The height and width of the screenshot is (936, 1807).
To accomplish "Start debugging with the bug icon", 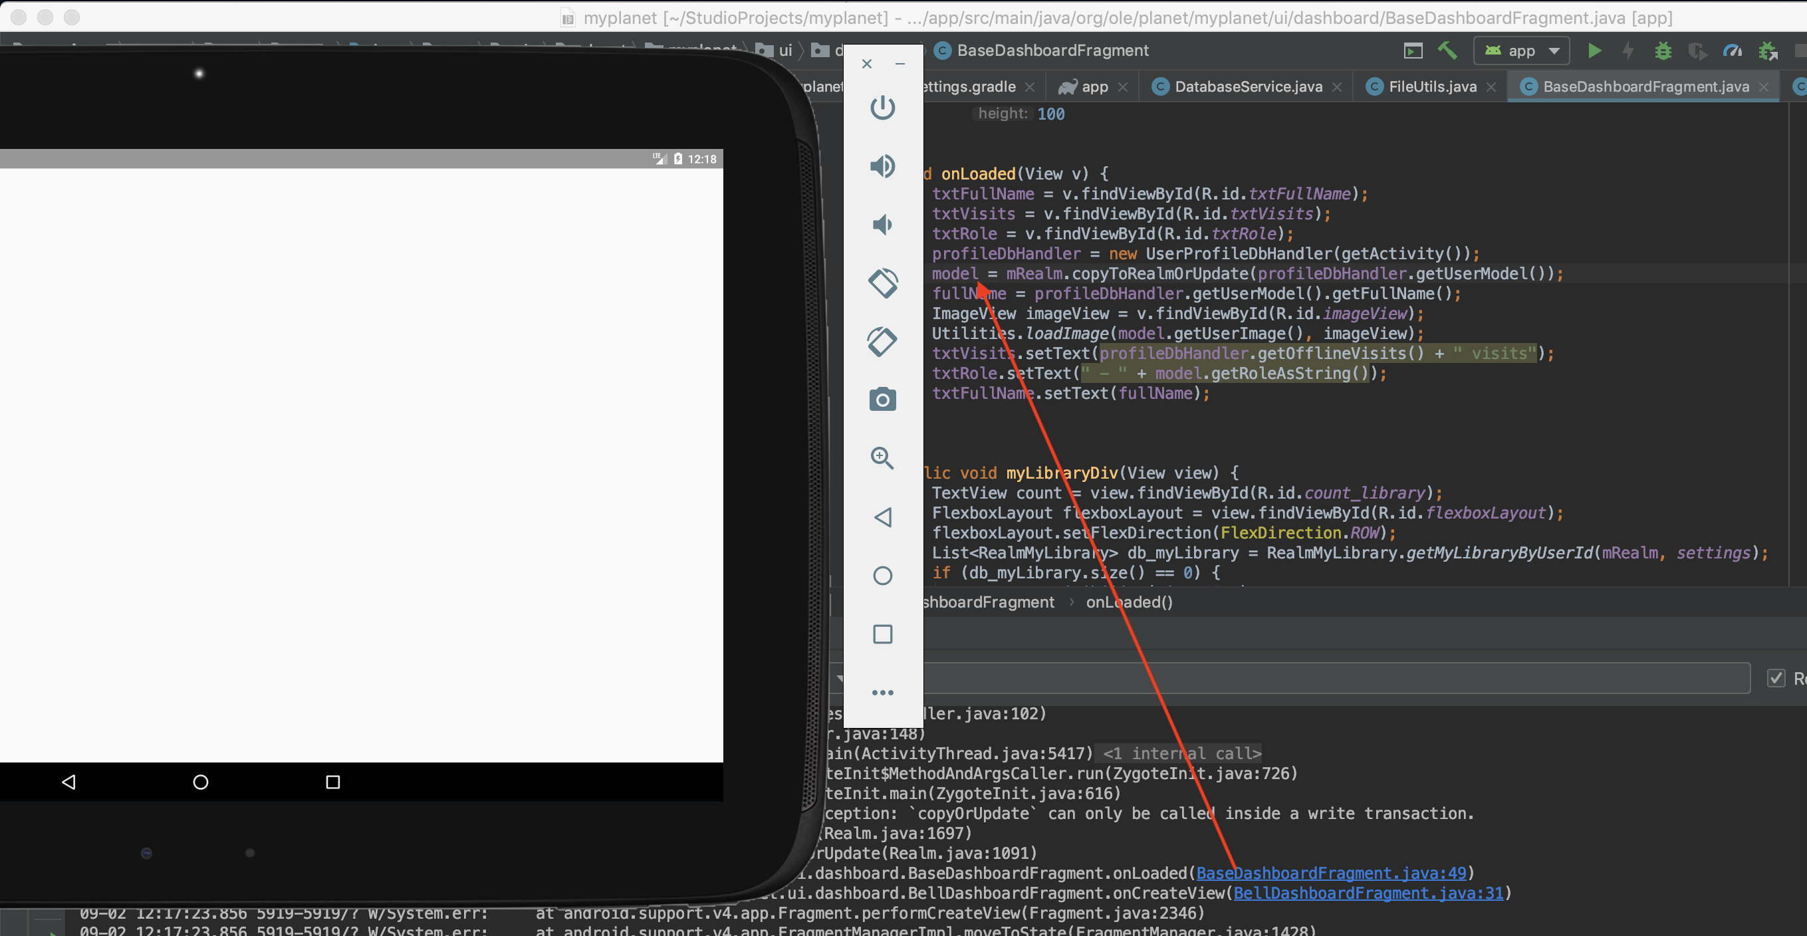I will 1663,51.
